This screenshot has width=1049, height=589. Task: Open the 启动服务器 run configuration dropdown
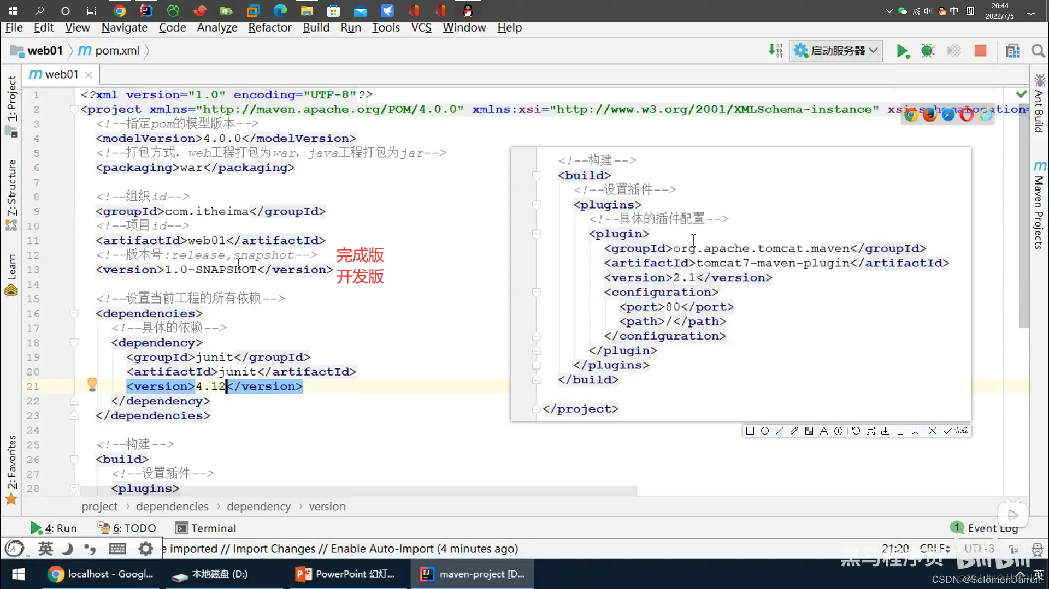click(x=836, y=51)
